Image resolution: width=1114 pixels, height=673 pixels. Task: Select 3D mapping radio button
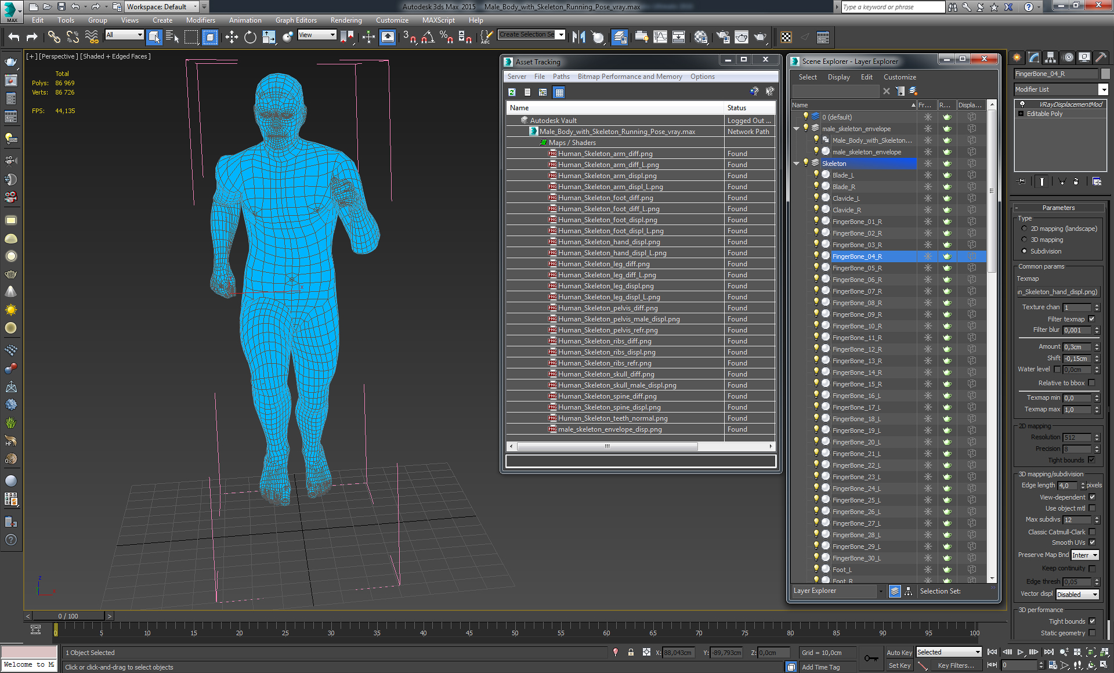click(x=1024, y=240)
